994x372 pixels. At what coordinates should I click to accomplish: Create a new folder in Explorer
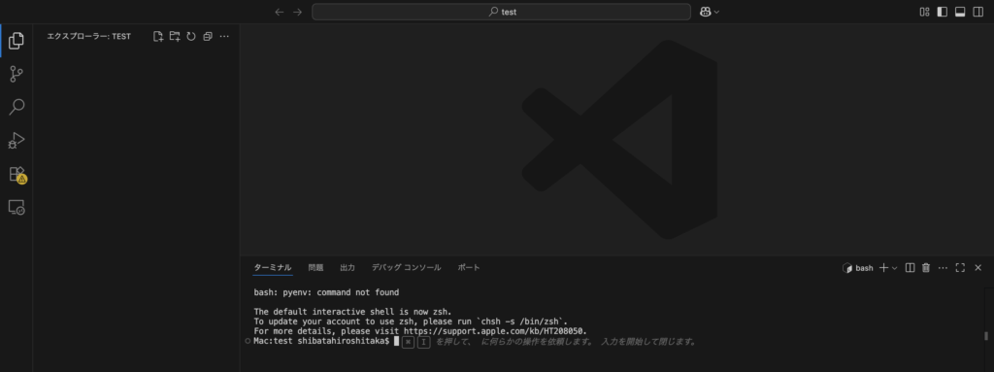click(175, 36)
